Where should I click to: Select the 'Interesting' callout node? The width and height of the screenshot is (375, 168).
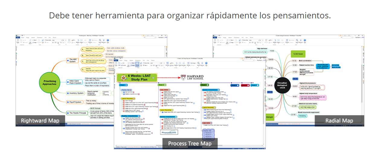(x=302, y=116)
